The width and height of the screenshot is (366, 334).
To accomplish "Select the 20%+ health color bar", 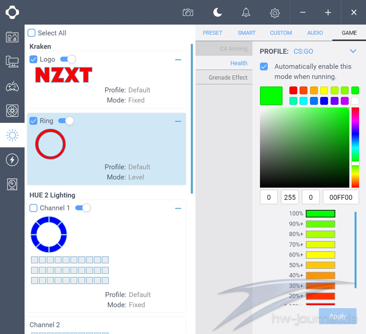I will [321, 296].
